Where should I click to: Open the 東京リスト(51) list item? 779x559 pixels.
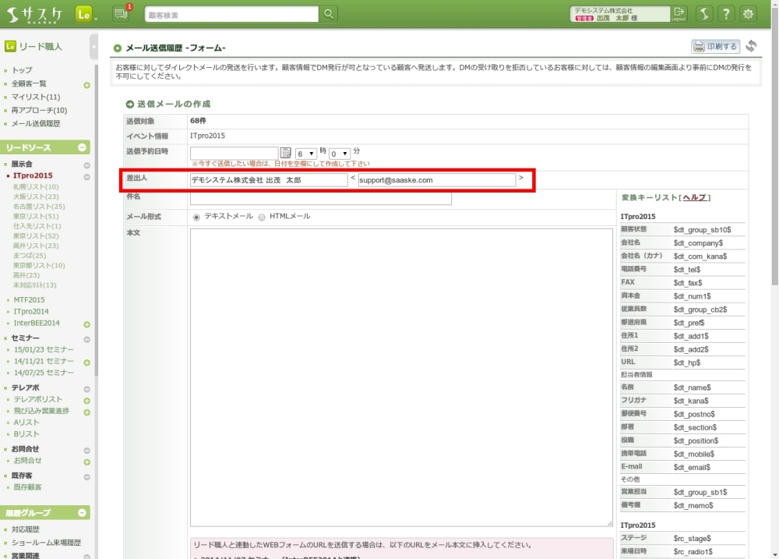(36, 217)
